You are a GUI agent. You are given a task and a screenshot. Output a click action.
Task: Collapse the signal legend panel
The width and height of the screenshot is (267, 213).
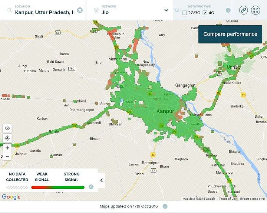(x=102, y=181)
